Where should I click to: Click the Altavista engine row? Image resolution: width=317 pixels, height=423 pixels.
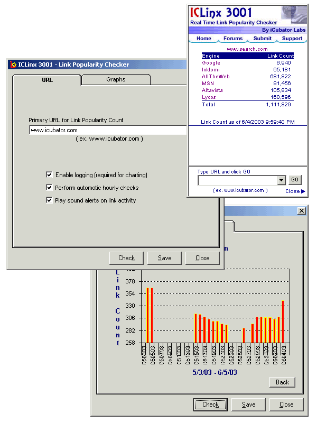pyautogui.click(x=247, y=90)
